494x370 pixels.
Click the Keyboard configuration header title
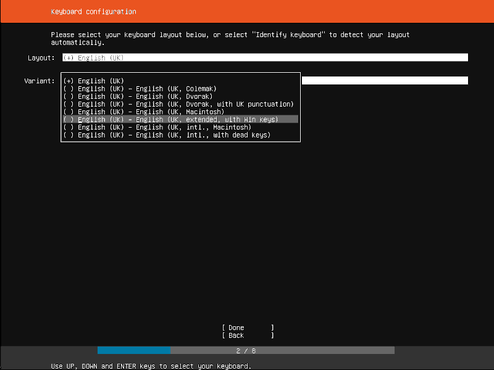coord(93,12)
